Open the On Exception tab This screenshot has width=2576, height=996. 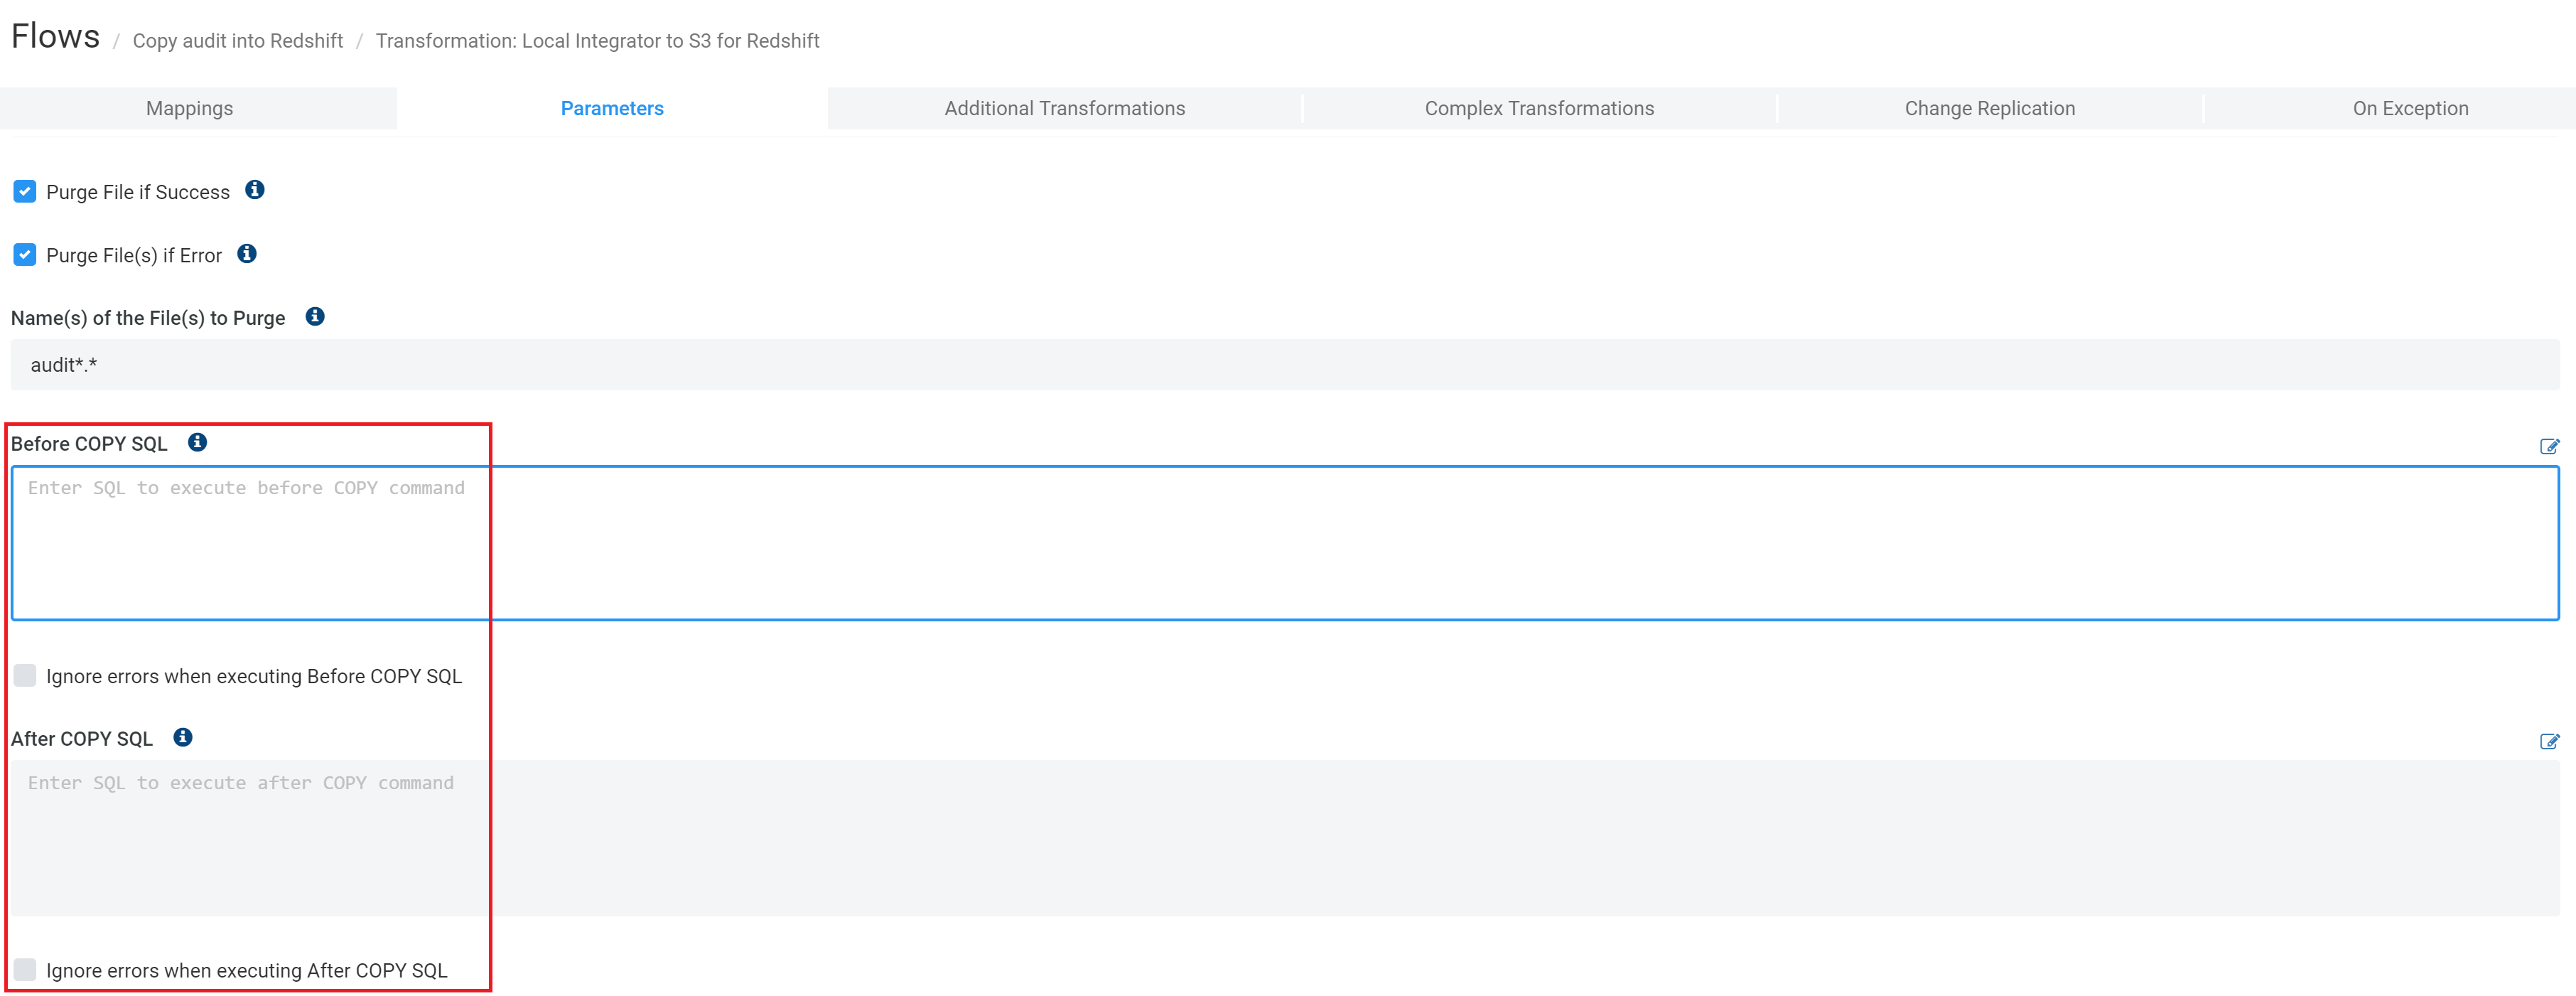2411,108
